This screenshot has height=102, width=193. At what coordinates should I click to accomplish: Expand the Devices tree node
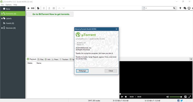[2, 28]
